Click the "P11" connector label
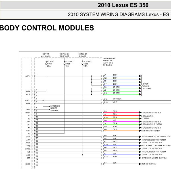 click(x=106, y=84)
